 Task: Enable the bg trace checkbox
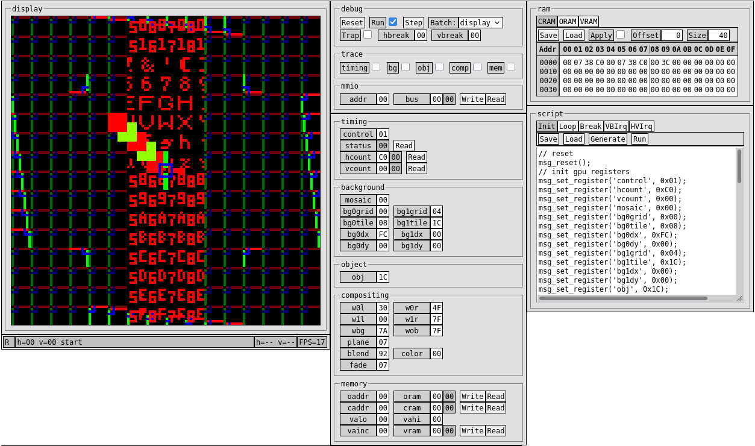pos(406,67)
